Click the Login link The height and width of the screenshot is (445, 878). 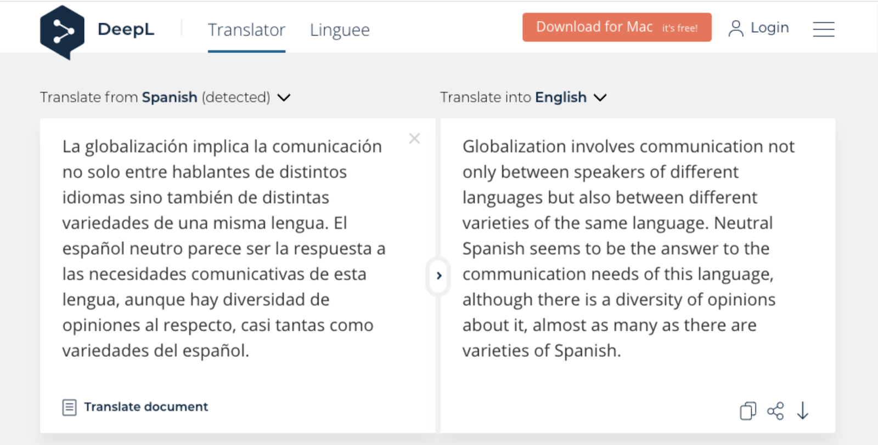(x=769, y=28)
